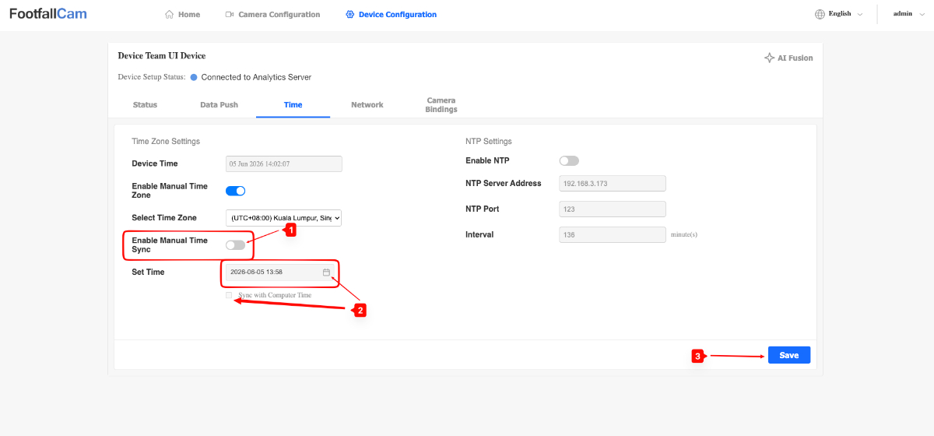This screenshot has width=934, height=436.
Task: Click the Camera Configuration video icon
Action: [x=230, y=14]
